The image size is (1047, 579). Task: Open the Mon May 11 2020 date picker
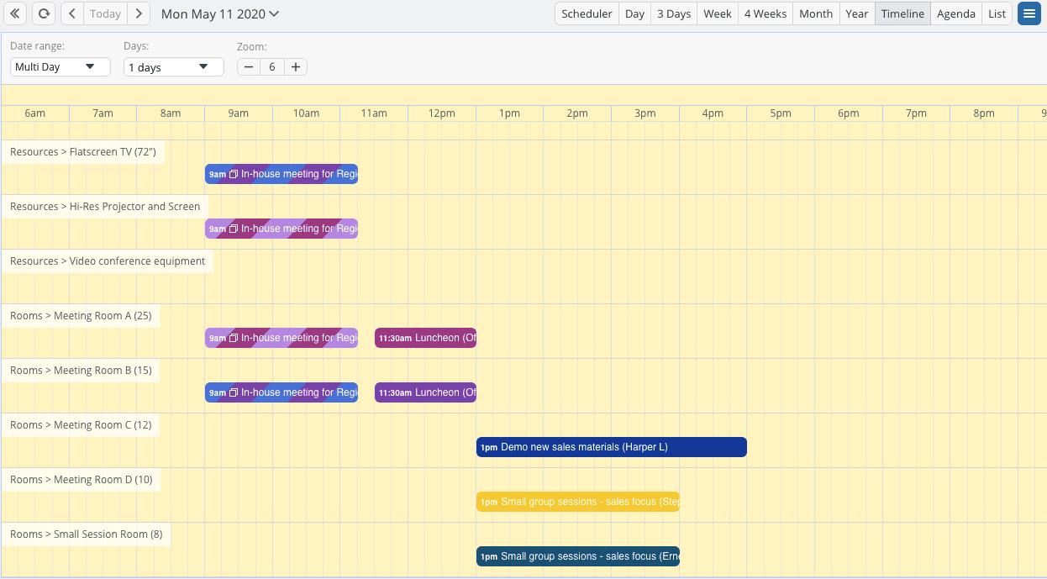click(220, 14)
